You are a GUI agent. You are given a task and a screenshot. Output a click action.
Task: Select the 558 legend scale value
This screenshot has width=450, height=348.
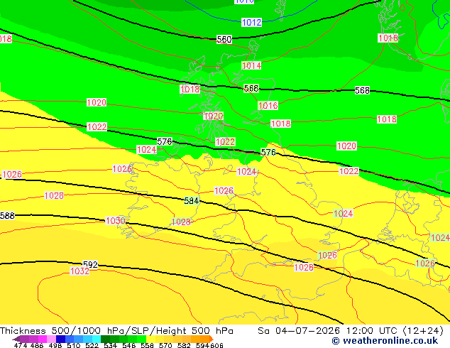point(147,345)
